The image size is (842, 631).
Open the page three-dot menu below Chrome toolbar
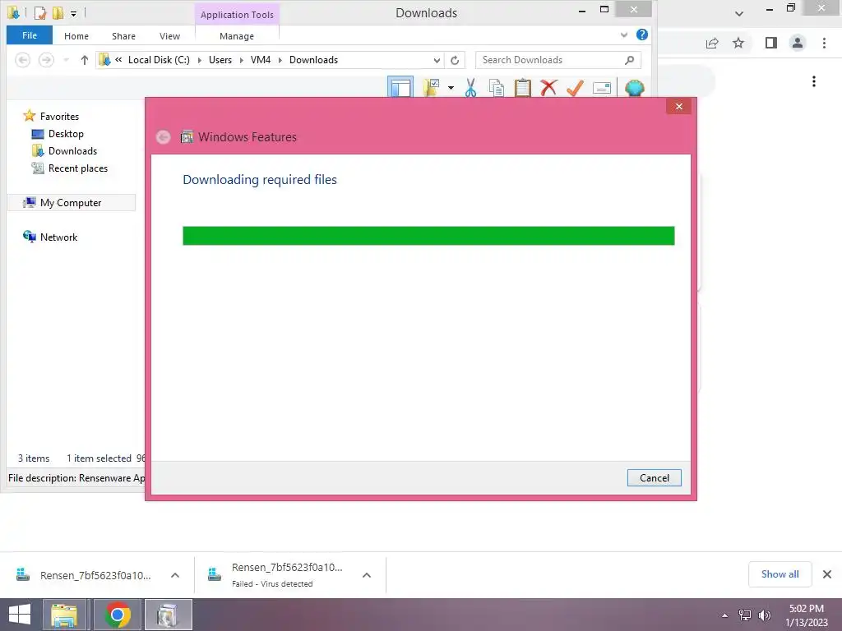pos(814,81)
